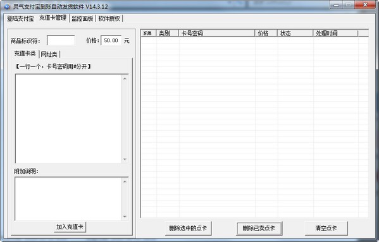Minimize the window
Viewport: 379px width, 242px height.
click(x=337, y=4)
